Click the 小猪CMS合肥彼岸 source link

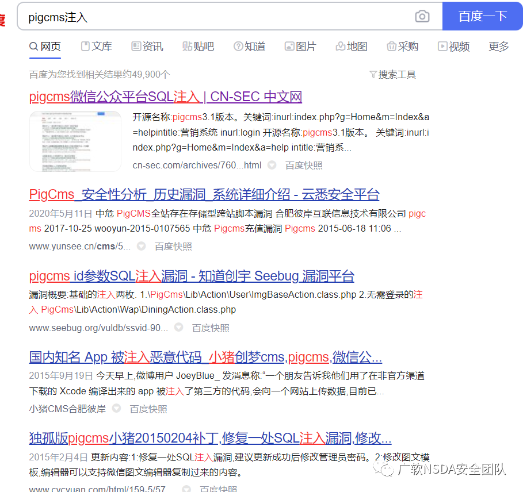[67, 409]
